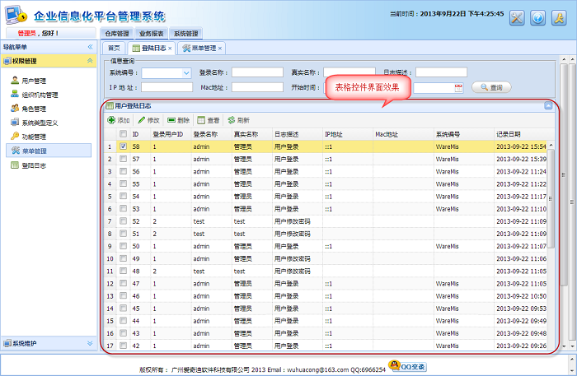Refresh the log grid with 刷新
577x376 pixels.
click(238, 120)
